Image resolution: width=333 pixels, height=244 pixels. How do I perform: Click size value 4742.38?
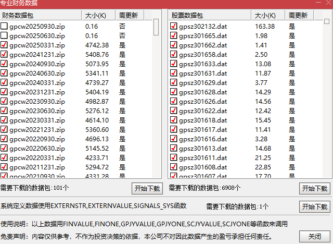click(97, 45)
